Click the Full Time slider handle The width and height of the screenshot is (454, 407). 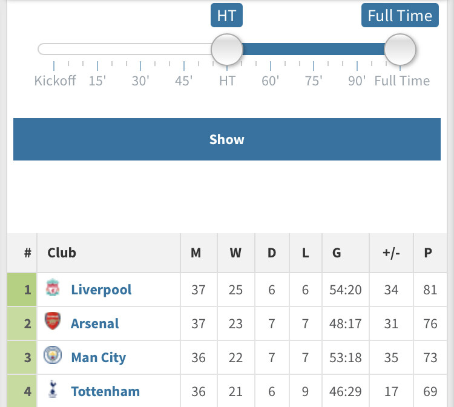coord(400,50)
